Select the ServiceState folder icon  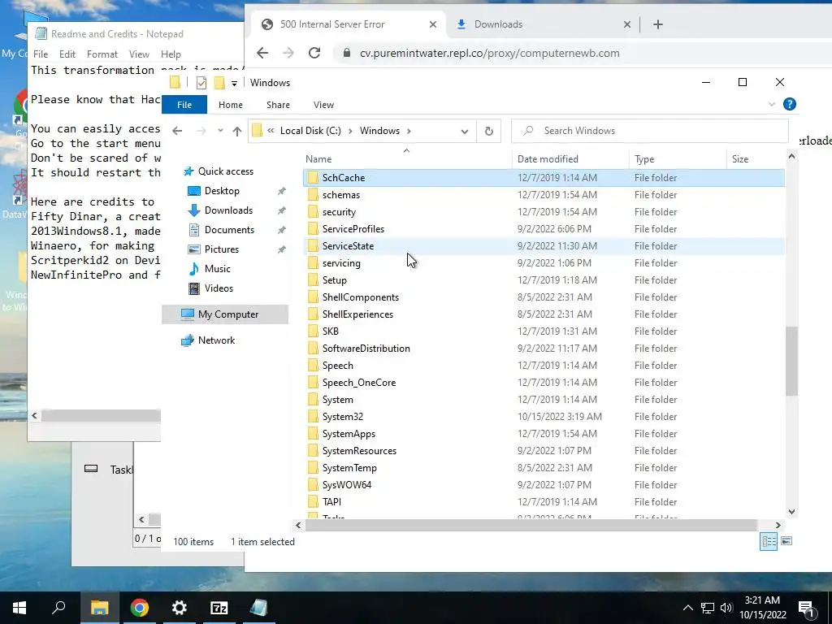(x=313, y=245)
